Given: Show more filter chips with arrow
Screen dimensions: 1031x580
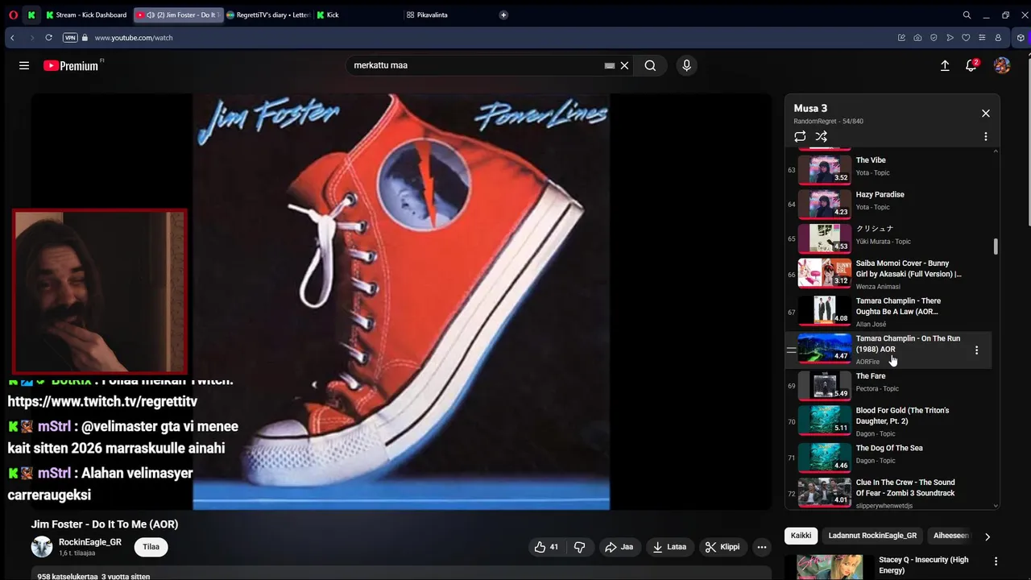Looking at the screenshot, I should [988, 536].
